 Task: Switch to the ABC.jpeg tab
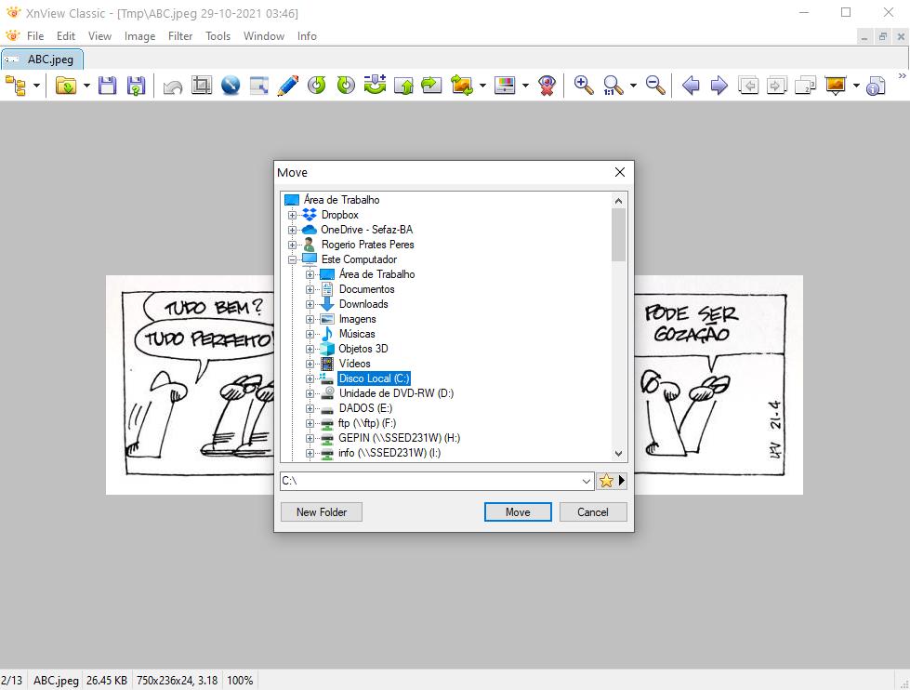42,60
